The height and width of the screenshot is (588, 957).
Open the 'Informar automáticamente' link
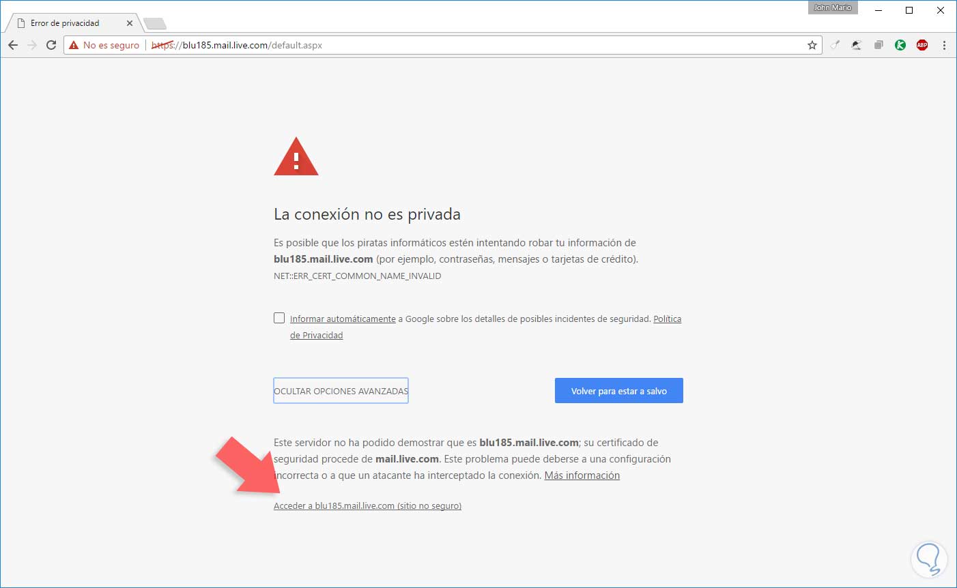(343, 319)
